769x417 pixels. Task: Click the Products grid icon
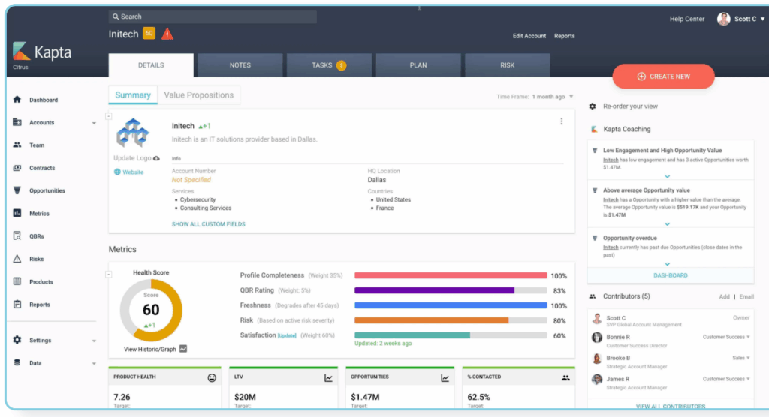click(x=17, y=281)
